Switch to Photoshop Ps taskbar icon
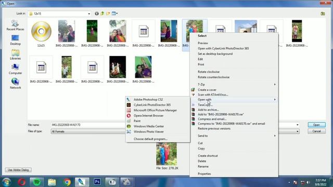Viewport: 333px width, 187px height. 97,182
